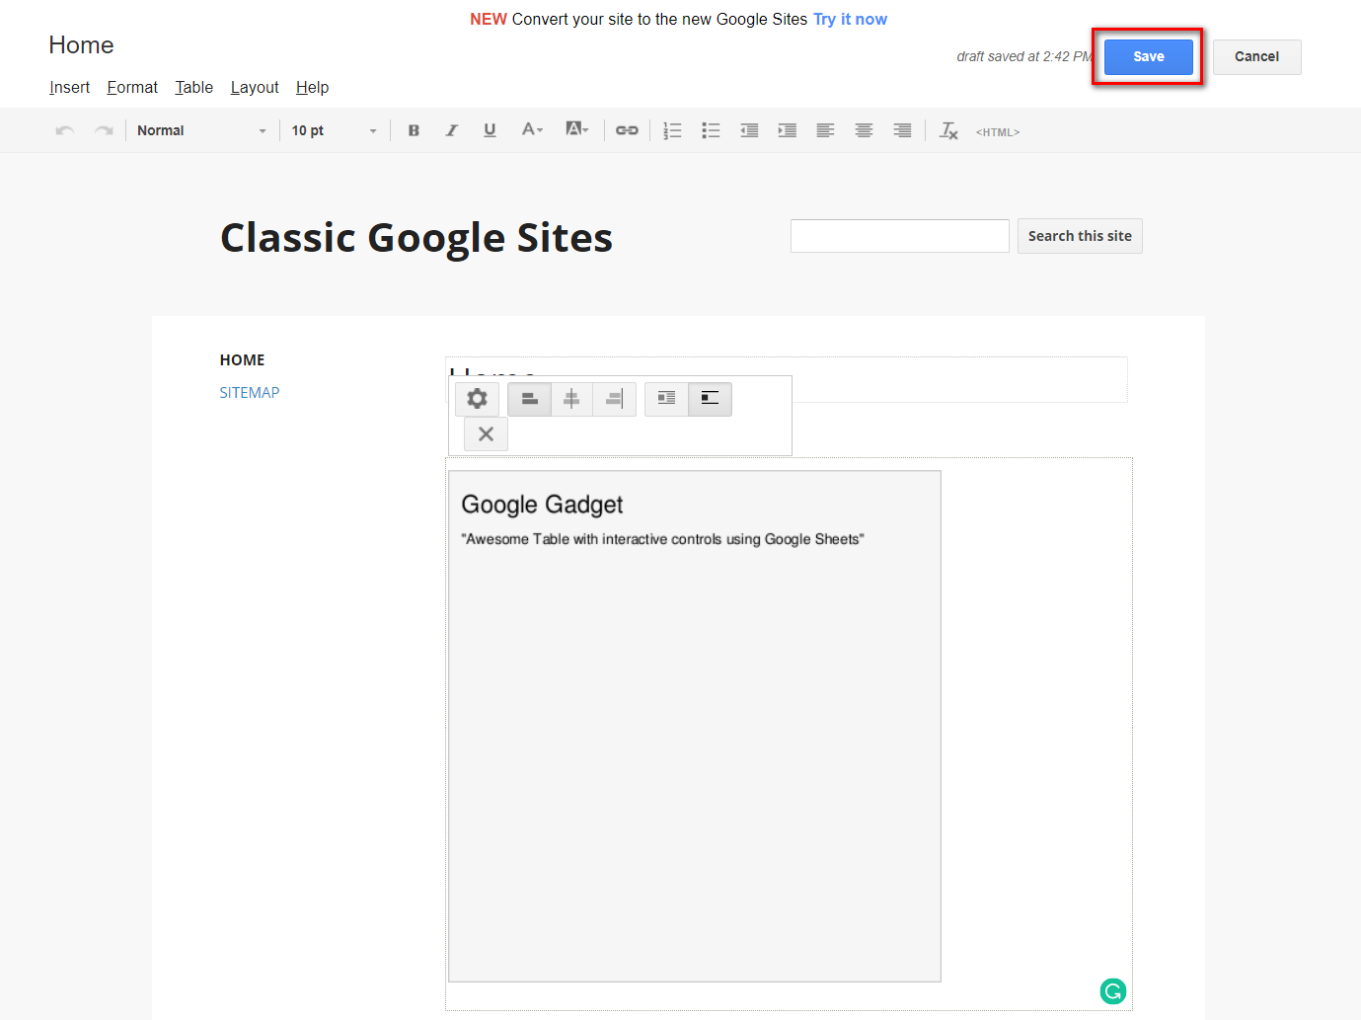Cancel editing the page
Viewport: 1361px width, 1020px height.
click(1256, 56)
